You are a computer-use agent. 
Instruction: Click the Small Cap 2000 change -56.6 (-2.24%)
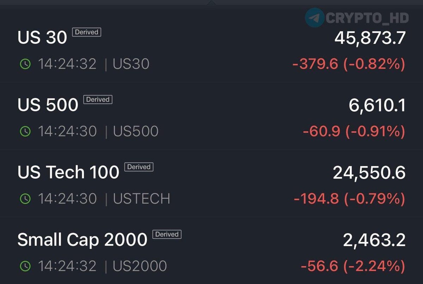point(352,266)
